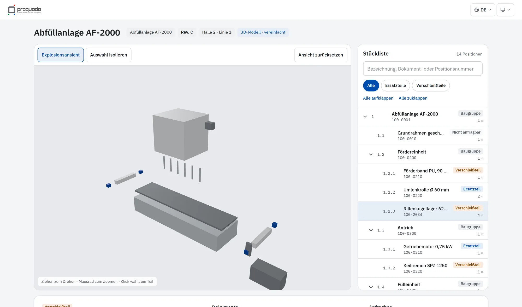The image size is (522, 307).
Task: Click the Nicht anfragbar badge
Action: pos(466,132)
